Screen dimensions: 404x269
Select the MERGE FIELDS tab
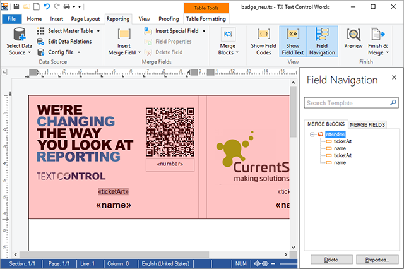click(367, 124)
